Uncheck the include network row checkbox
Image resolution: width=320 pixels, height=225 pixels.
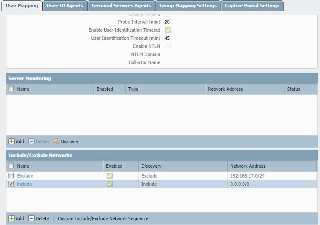[x=11, y=184]
